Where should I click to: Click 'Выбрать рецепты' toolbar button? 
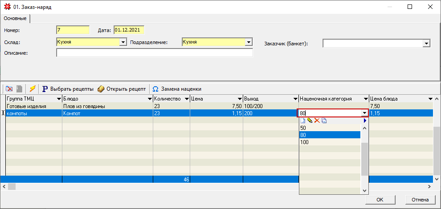point(68,89)
